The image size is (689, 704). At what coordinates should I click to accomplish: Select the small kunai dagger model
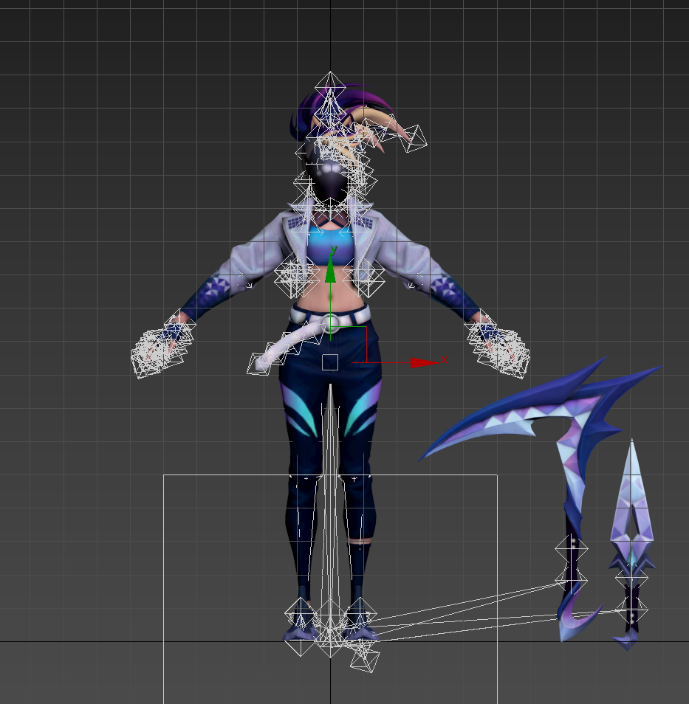632,544
